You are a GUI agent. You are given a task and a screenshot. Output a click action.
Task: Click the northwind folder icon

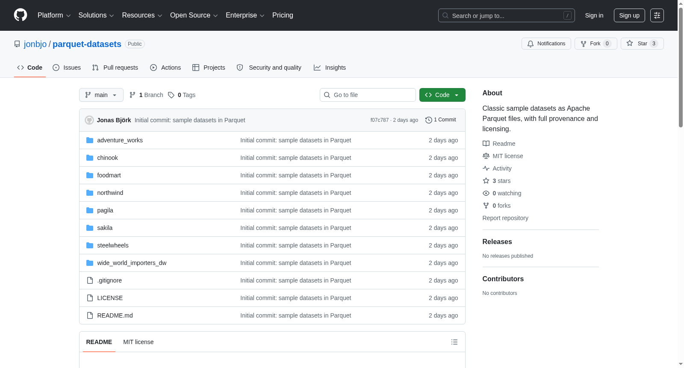point(90,193)
